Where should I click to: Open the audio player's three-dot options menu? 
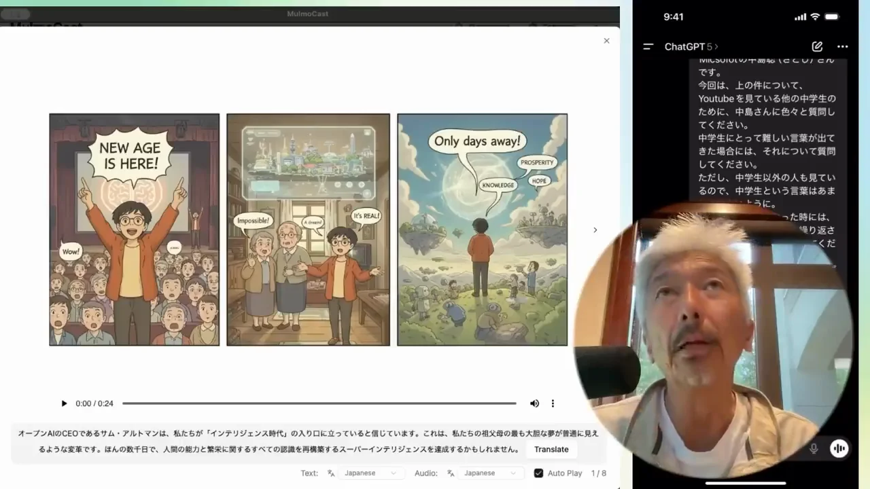pyautogui.click(x=553, y=403)
